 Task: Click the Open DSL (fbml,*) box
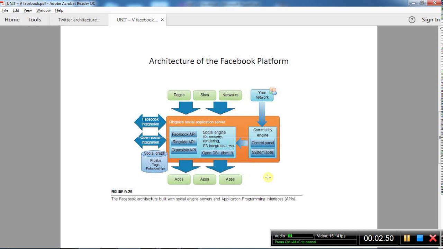click(x=217, y=153)
